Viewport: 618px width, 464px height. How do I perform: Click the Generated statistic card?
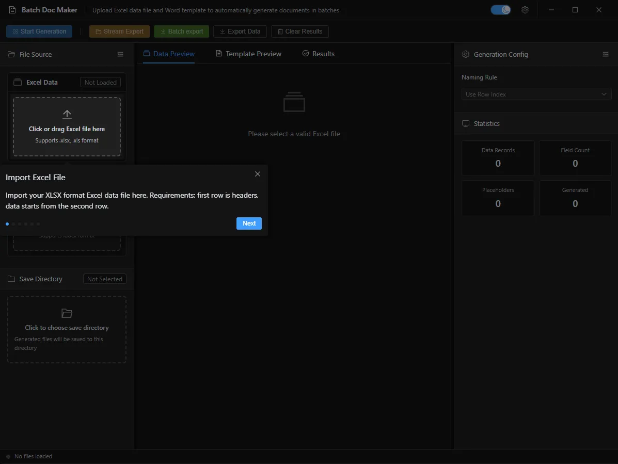[x=575, y=198]
